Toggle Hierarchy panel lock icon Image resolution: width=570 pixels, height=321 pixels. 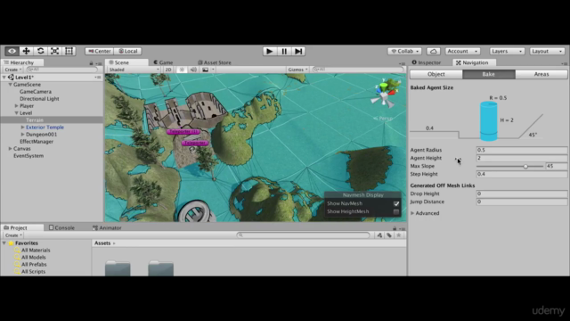[x=91, y=63]
